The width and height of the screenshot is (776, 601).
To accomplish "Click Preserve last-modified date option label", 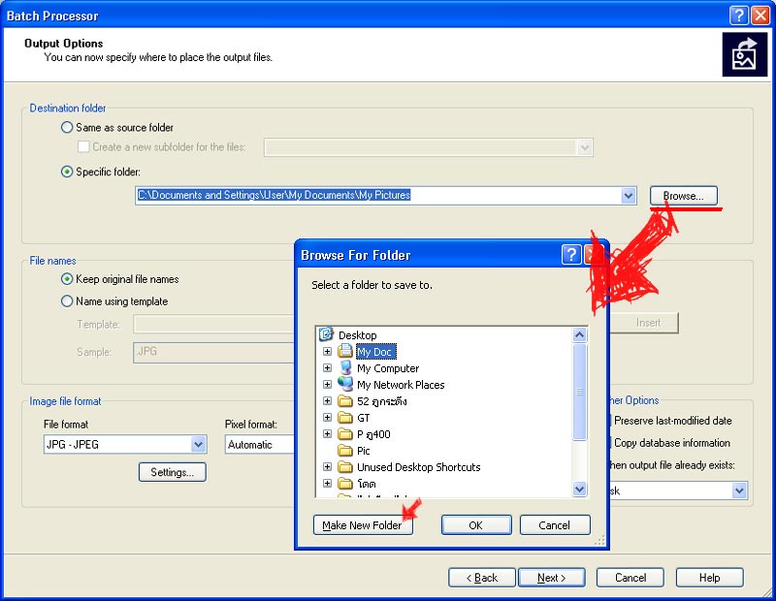I will [673, 421].
